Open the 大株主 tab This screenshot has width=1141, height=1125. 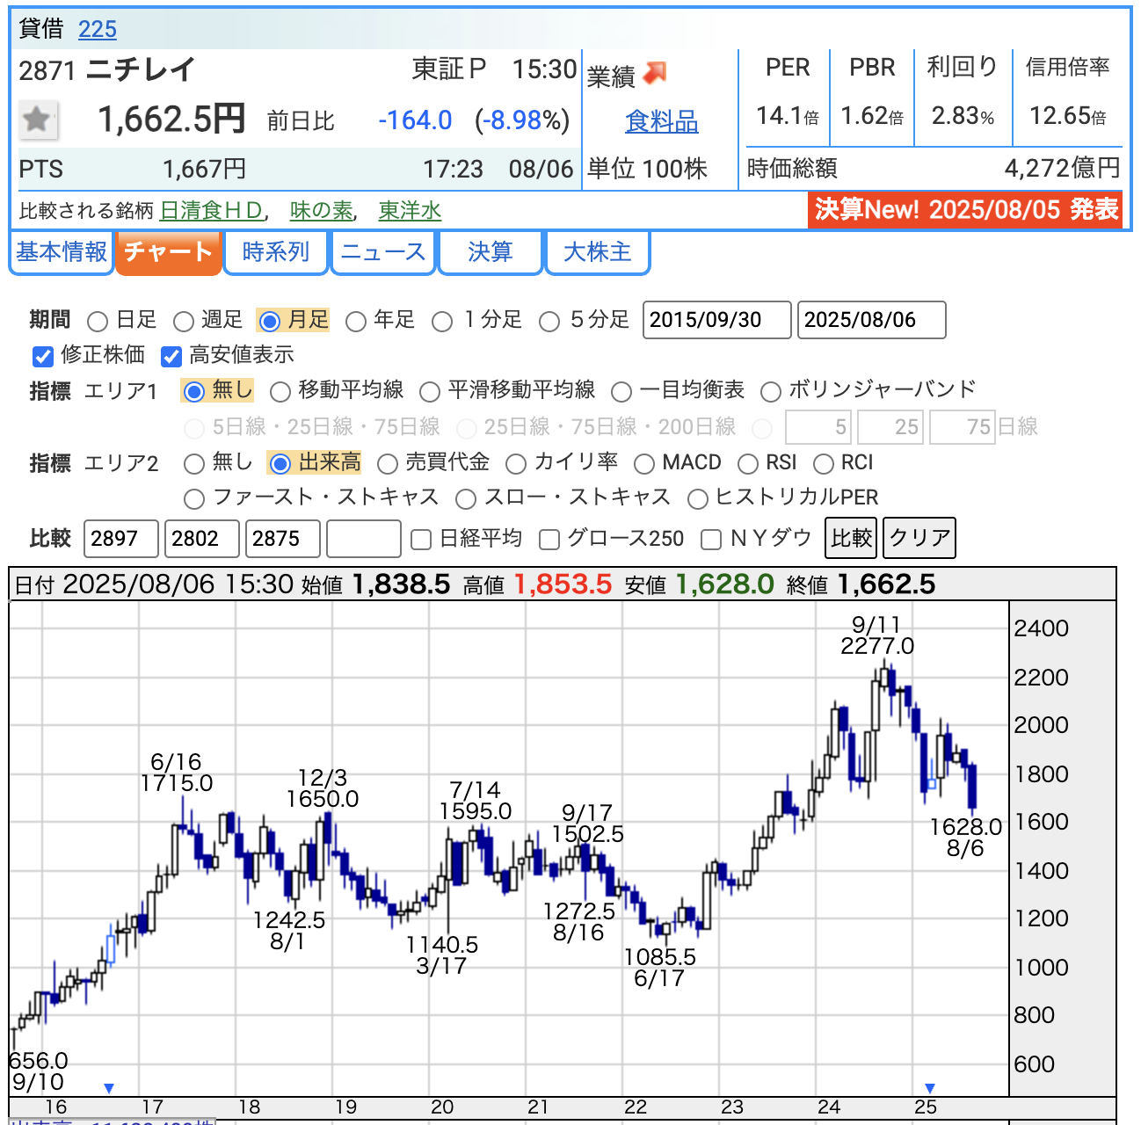[598, 252]
